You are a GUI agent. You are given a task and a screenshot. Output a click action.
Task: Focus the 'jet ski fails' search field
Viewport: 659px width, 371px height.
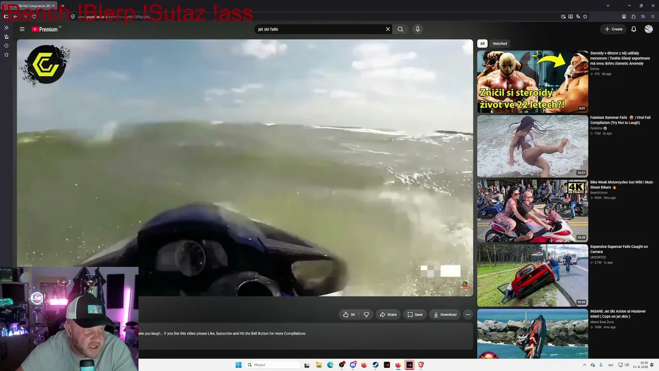click(x=320, y=29)
